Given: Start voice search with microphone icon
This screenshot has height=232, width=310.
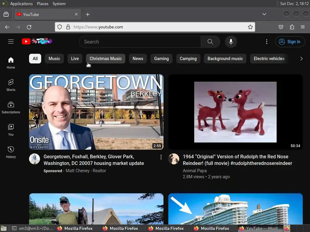Looking at the screenshot, I should click(x=231, y=42).
